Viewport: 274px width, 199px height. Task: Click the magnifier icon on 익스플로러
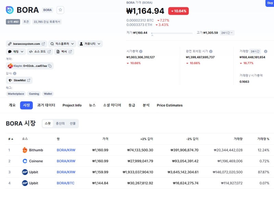tap(52, 44)
